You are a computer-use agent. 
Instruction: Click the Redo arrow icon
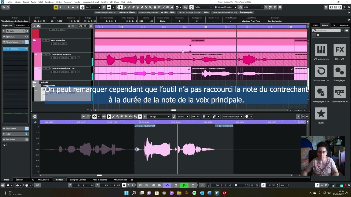click(8, 7)
